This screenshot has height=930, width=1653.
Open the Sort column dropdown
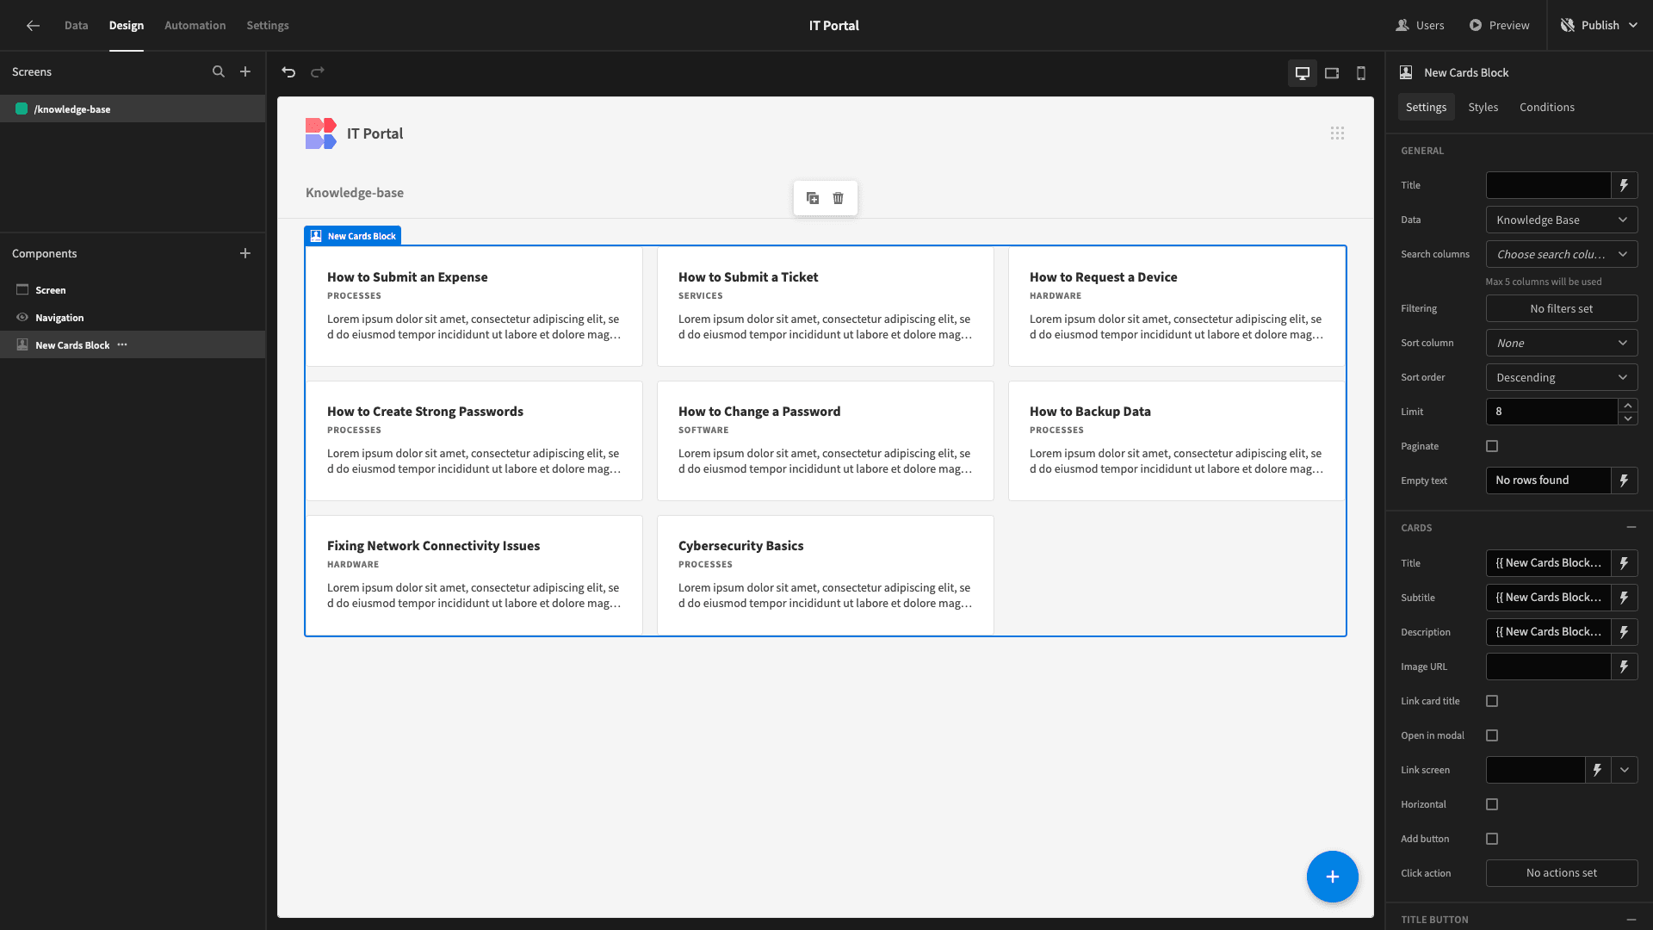tap(1562, 343)
